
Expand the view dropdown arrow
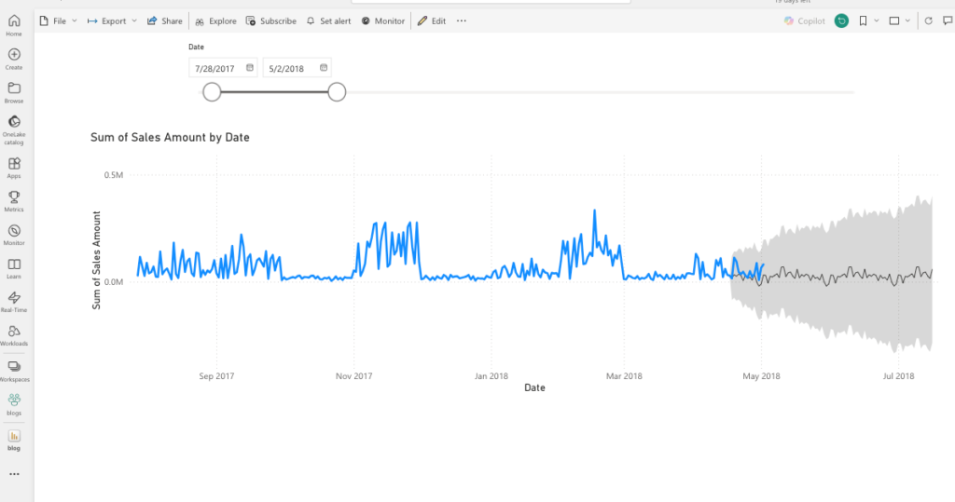tap(907, 20)
